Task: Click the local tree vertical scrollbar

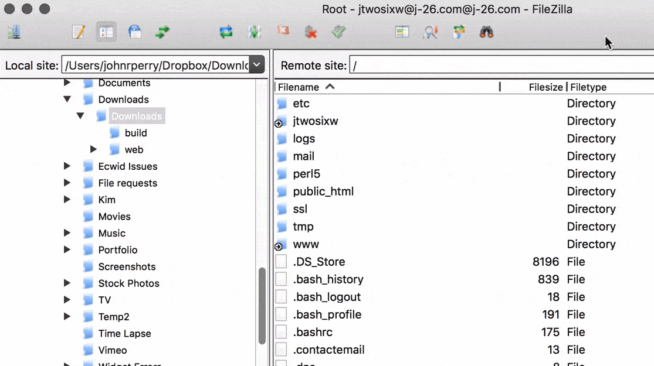Action: click(262, 306)
